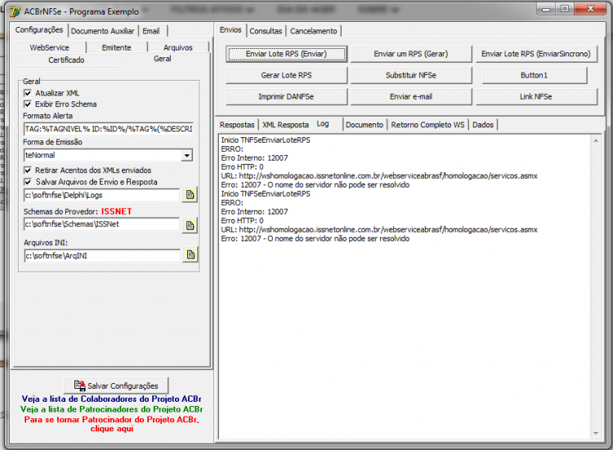Select the XML Resposta tab
The width and height of the screenshot is (613, 450).
[285, 125]
